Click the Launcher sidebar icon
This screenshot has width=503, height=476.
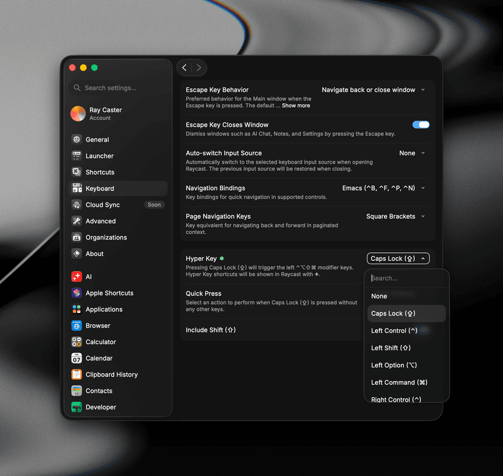pyautogui.click(x=77, y=156)
